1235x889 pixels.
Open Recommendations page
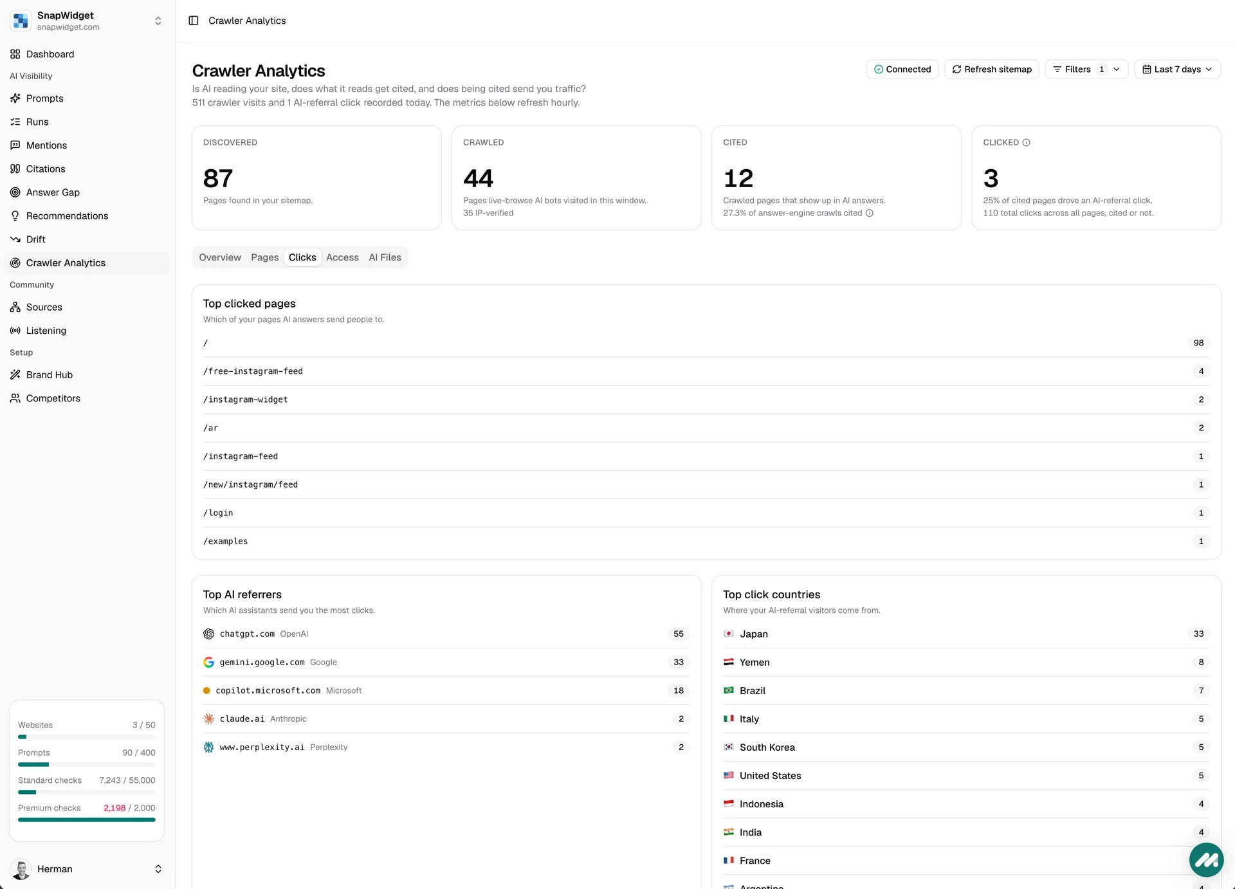point(87,215)
